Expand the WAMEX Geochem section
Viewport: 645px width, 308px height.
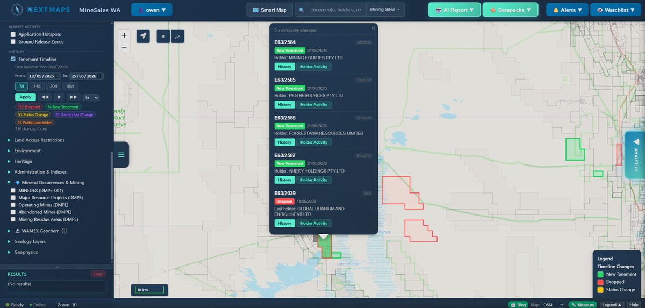33,231
